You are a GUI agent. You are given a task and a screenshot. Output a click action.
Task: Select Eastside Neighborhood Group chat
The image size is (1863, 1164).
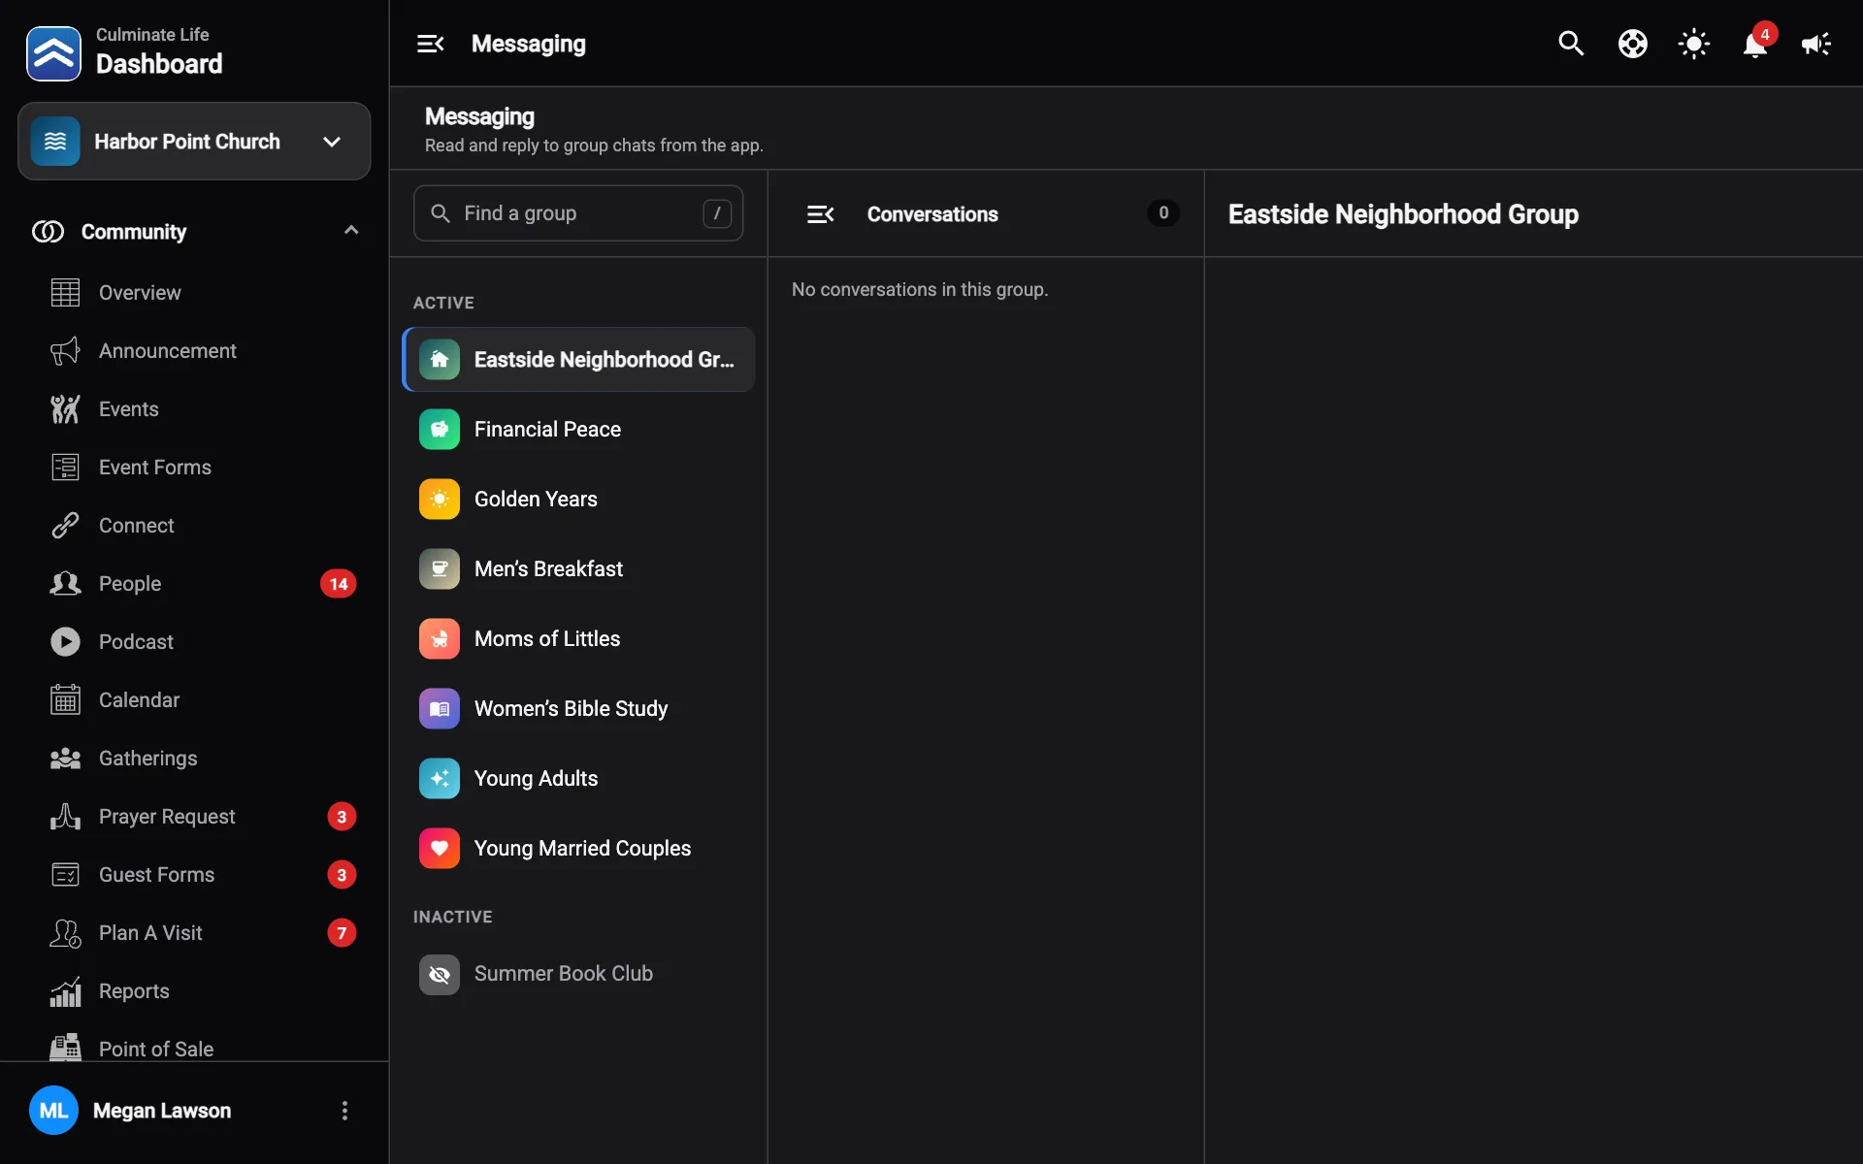578,360
